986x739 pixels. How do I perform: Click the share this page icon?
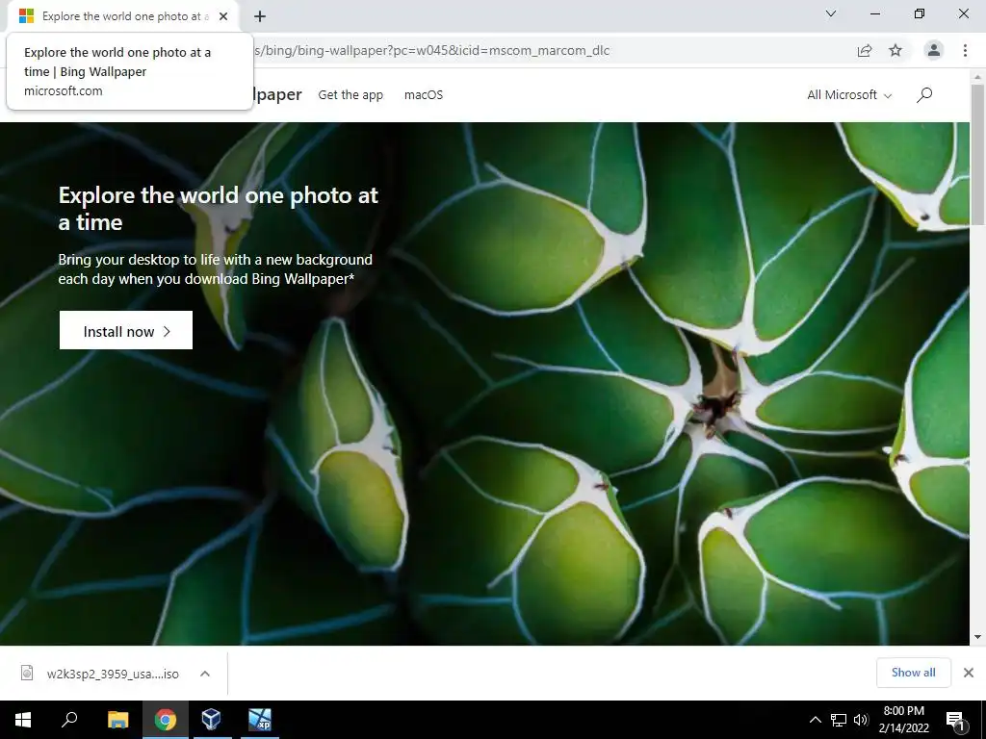point(865,50)
